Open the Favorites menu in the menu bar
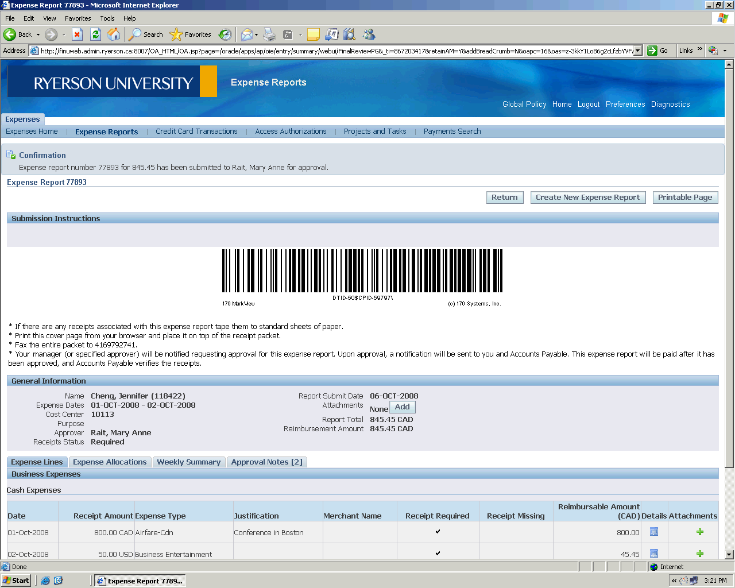This screenshot has width=735, height=588. [78, 18]
